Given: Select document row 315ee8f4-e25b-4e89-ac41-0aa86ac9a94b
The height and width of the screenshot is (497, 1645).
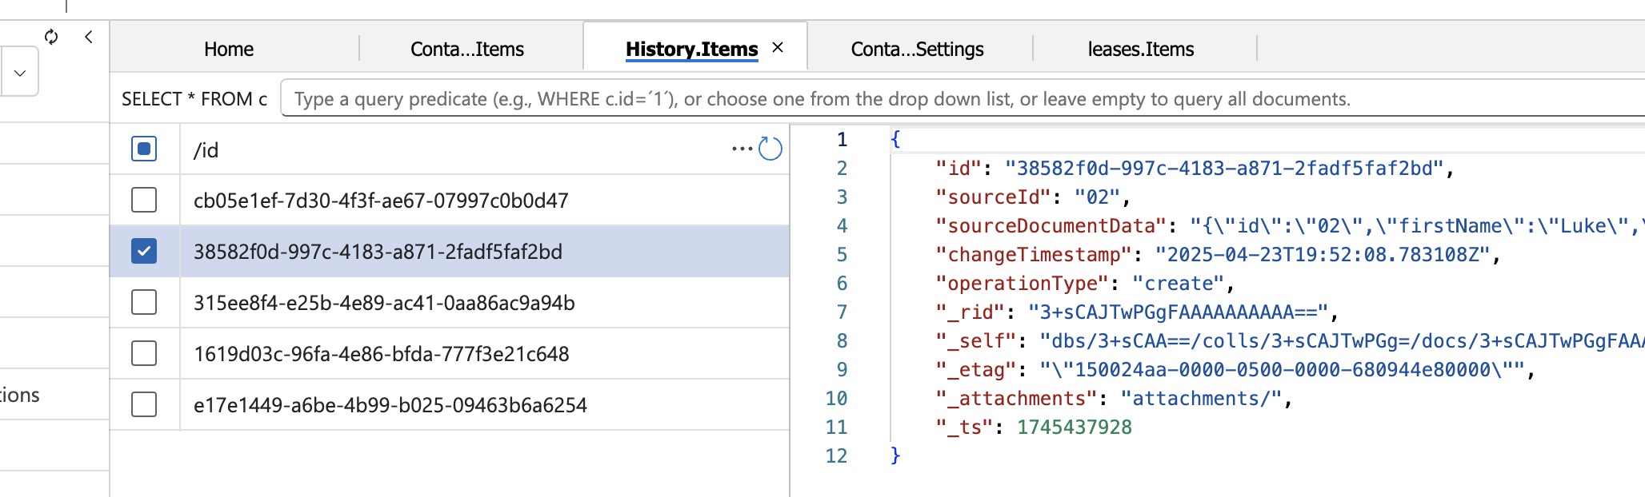Looking at the screenshot, I should [384, 303].
